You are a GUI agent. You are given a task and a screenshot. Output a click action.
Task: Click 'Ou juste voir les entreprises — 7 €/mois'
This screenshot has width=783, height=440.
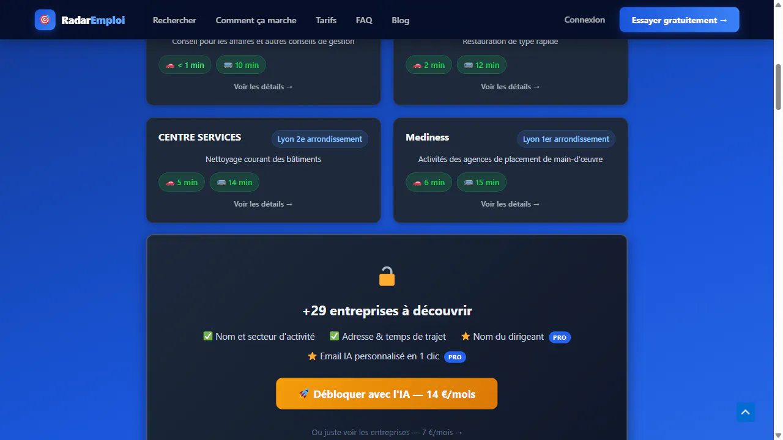click(387, 432)
